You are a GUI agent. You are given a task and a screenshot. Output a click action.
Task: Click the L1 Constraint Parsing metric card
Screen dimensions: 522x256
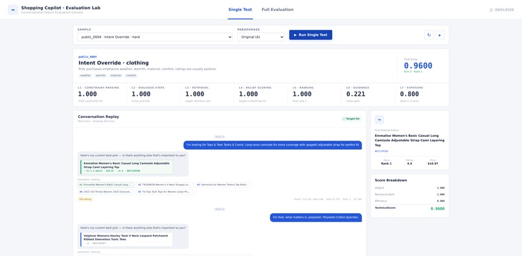click(x=100, y=95)
